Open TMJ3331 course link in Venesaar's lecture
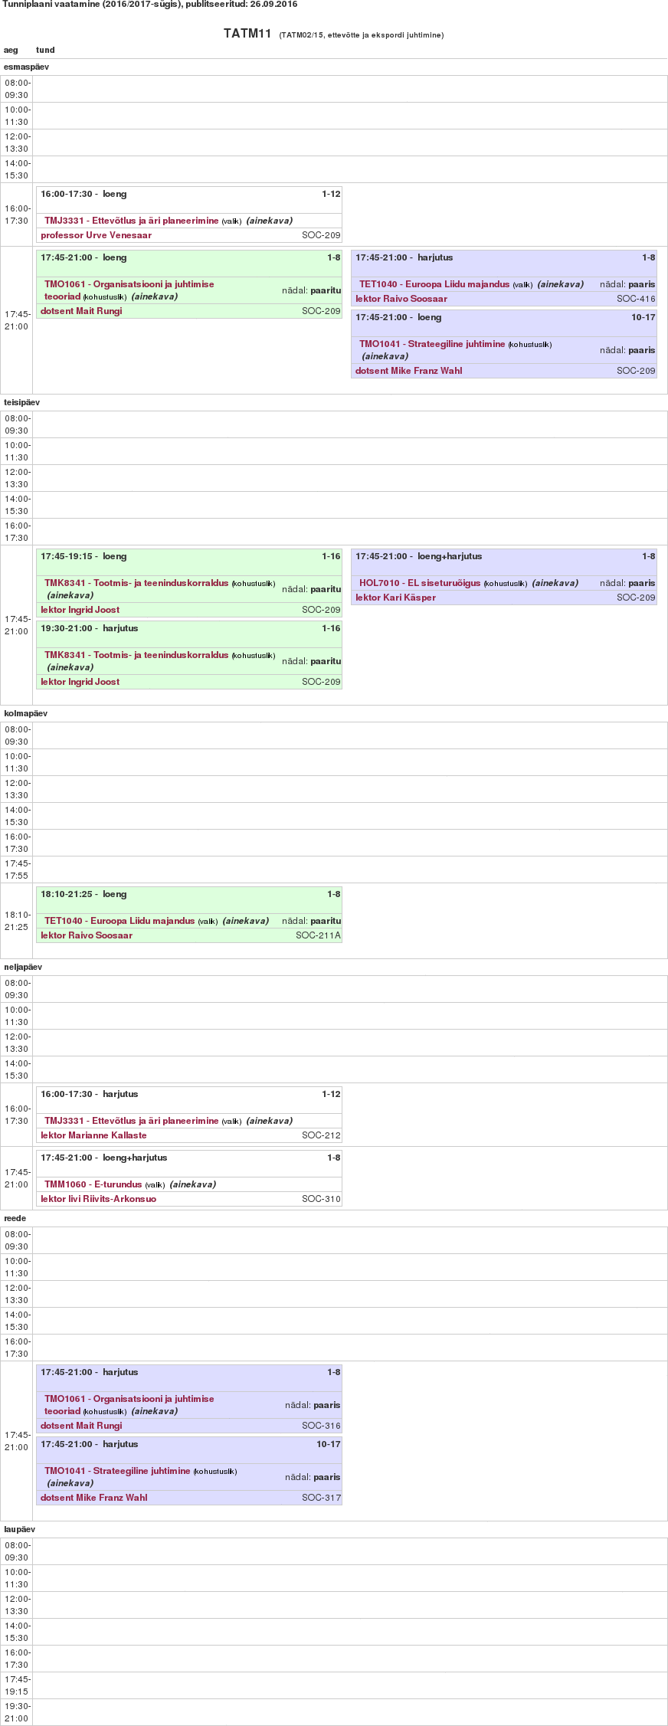The image size is (668, 1726). click(x=132, y=221)
